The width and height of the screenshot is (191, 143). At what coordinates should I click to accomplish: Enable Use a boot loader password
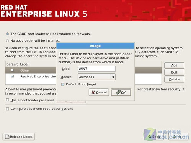coord(7,100)
